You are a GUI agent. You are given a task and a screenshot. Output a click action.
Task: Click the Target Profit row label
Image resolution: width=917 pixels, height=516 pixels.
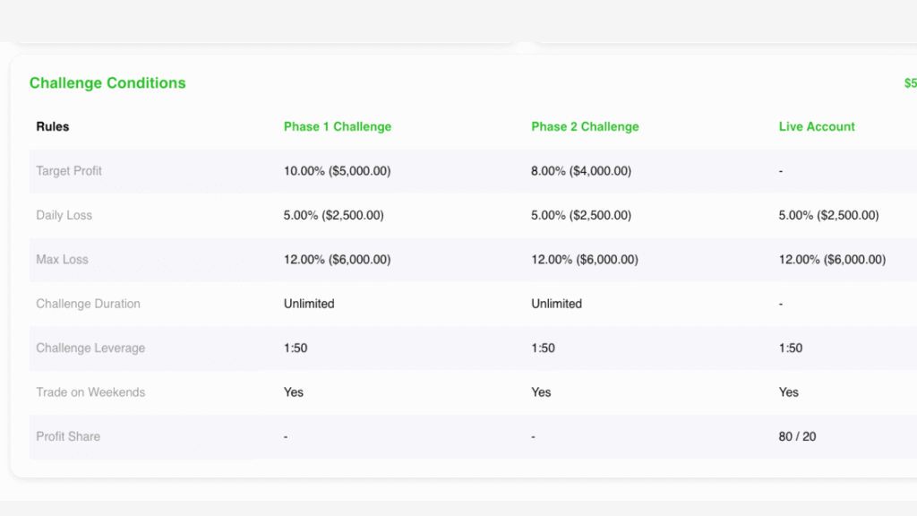pos(69,170)
